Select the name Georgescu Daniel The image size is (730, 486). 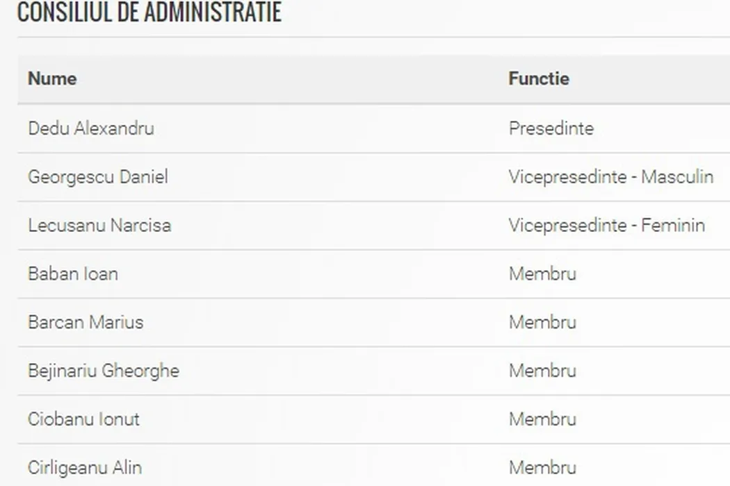tap(98, 177)
